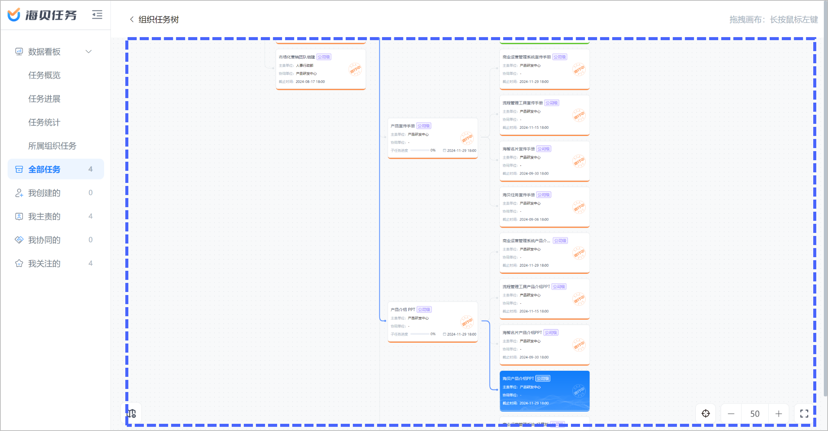
Task: Zoom out with the minus button
Action: coord(731,414)
